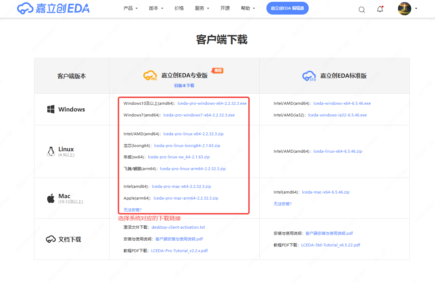Click the Windows row label

71,109
